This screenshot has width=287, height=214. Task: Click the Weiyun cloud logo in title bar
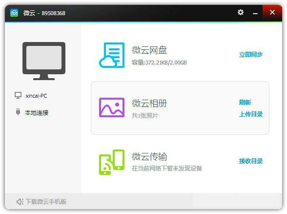pyautogui.click(x=14, y=13)
